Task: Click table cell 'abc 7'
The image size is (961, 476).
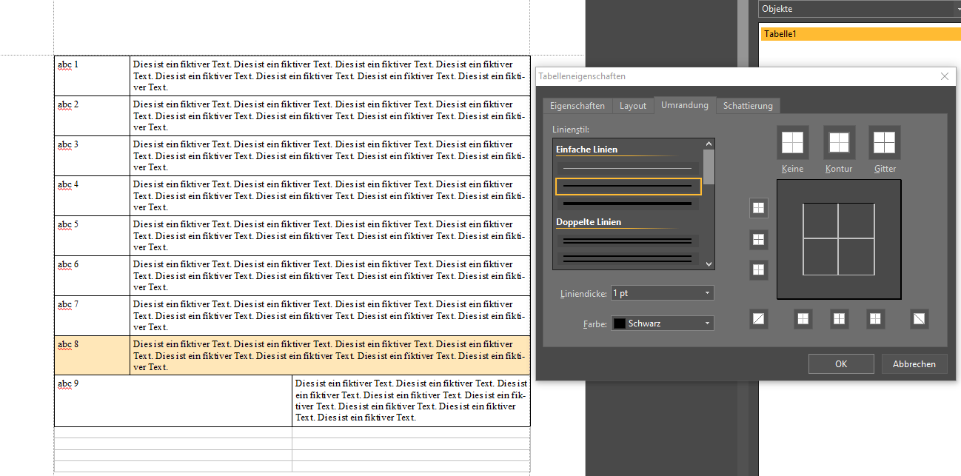Action: click(x=93, y=315)
